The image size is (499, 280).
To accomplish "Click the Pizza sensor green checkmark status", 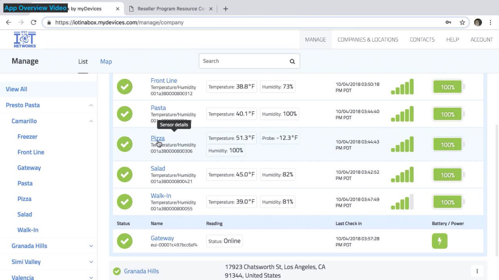I will (x=125, y=144).
